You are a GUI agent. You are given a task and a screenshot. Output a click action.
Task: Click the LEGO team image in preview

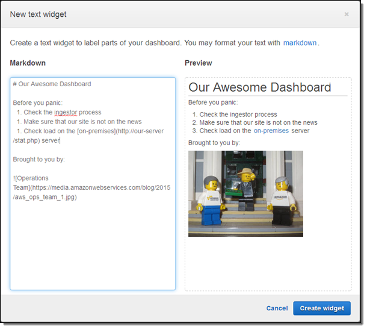(245, 193)
